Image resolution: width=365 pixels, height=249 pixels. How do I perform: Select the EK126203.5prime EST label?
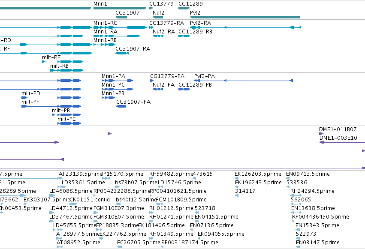tap(258, 174)
